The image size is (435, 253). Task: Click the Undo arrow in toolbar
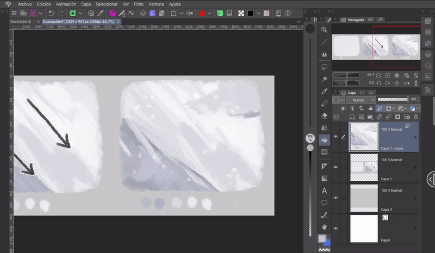51,12
